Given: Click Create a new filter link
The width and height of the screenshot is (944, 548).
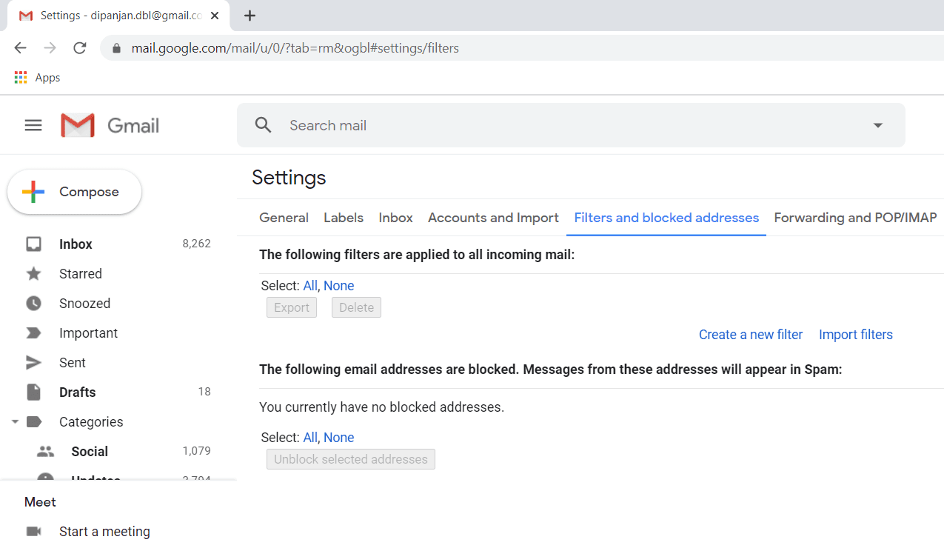Looking at the screenshot, I should pyautogui.click(x=750, y=335).
